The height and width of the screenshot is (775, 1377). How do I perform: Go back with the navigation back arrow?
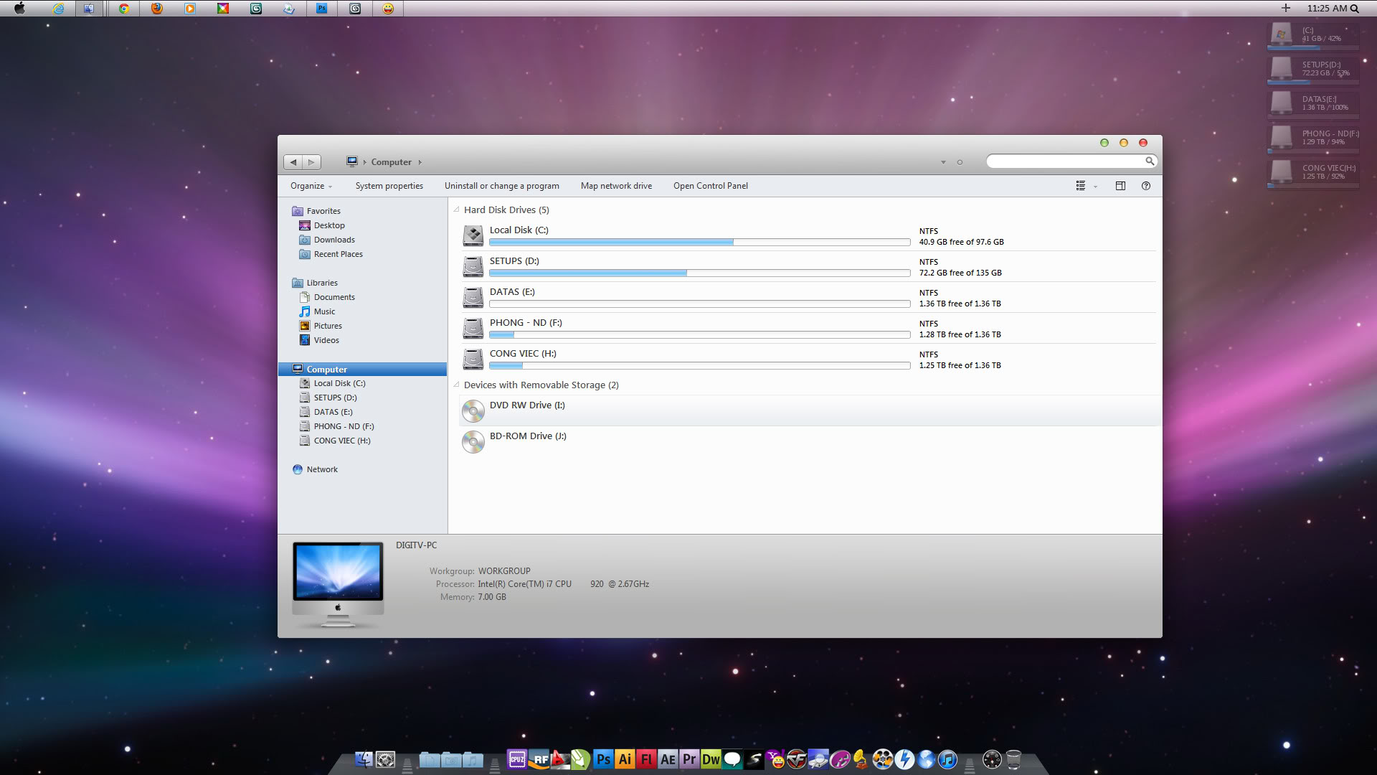tap(293, 162)
